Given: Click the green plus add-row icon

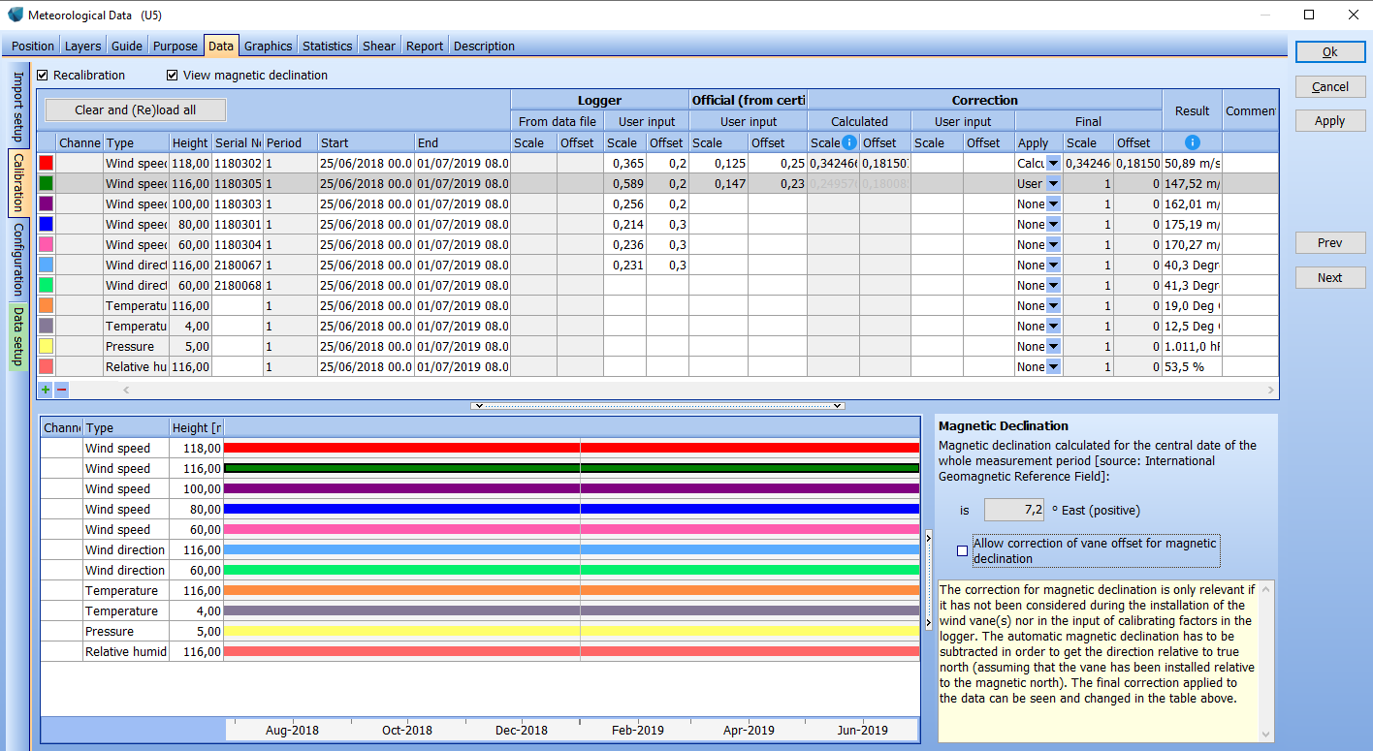Looking at the screenshot, I should point(46,390).
